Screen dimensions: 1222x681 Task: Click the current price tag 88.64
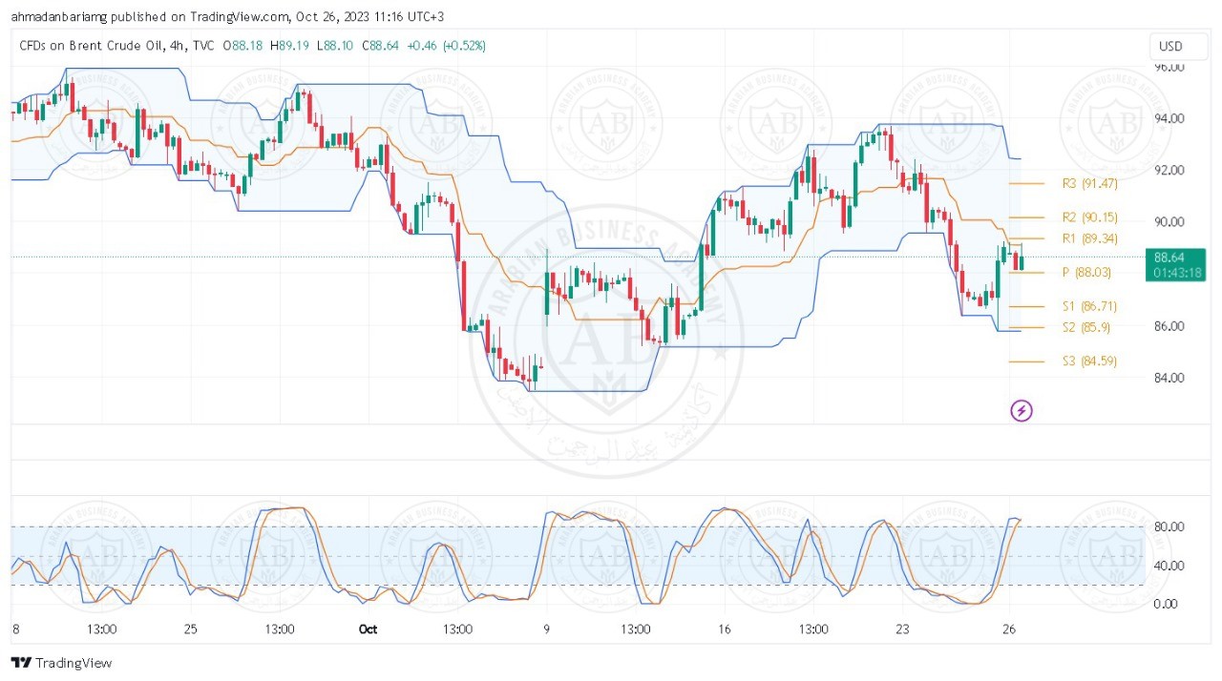tap(1175, 264)
